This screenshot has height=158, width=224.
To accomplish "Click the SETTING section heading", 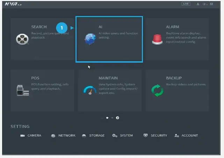I will [x=20, y=126].
